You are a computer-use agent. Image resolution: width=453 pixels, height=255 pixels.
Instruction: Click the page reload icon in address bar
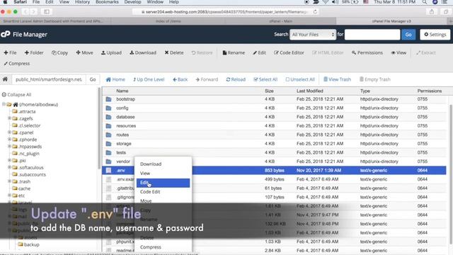[315, 11]
